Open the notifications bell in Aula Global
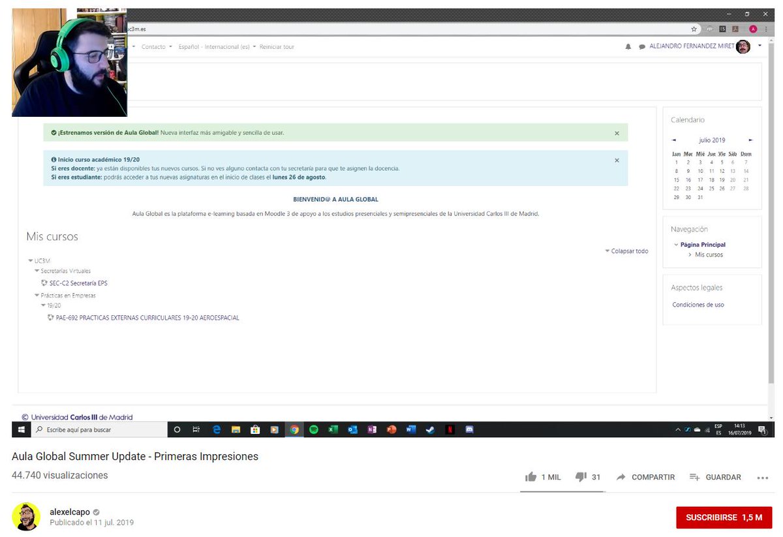The height and width of the screenshot is (537, 783). point(628,47)
